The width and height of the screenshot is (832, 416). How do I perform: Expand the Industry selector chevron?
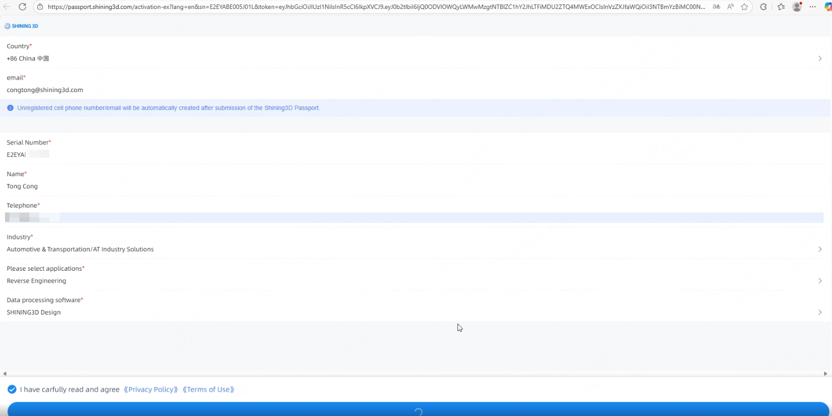(x=820, y=249)
